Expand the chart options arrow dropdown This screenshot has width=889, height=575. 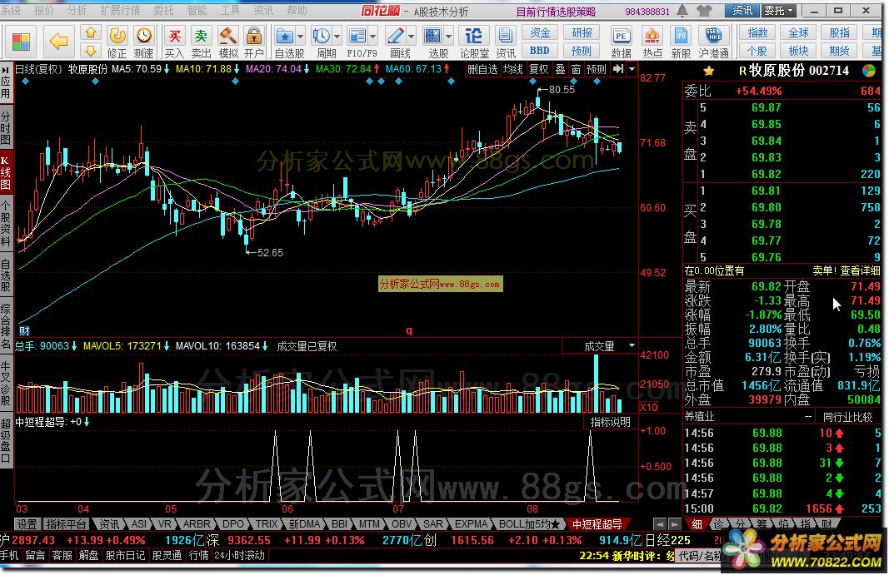click(x=632, y=69)
